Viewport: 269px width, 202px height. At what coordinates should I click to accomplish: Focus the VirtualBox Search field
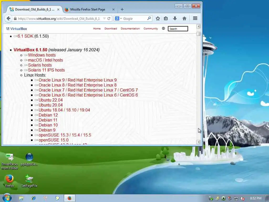[178, 29]
